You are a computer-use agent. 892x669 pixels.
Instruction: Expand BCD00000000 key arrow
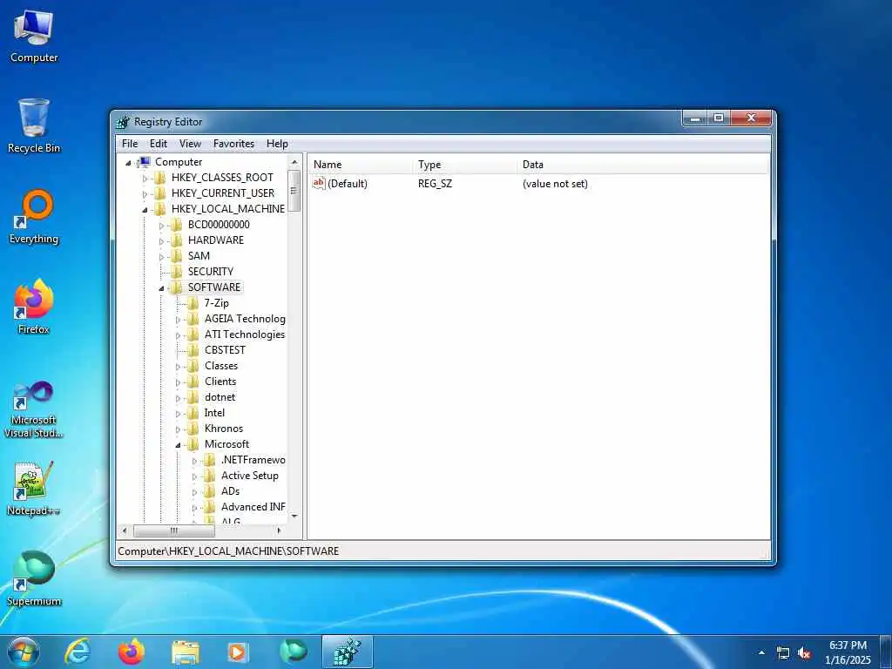coord(161,226)
